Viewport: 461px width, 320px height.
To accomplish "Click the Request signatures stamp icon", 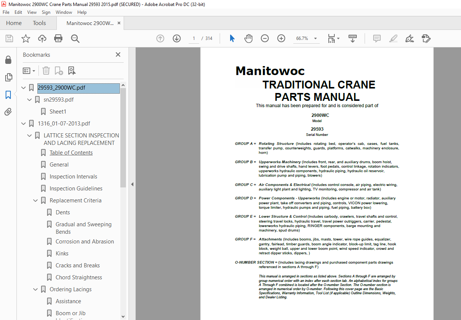I will tap(426, 38).
